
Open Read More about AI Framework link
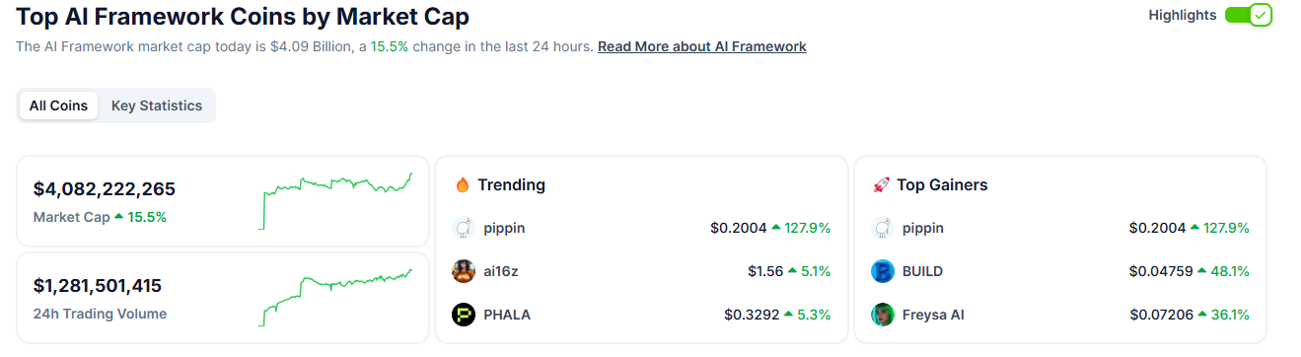pos(702,46)
